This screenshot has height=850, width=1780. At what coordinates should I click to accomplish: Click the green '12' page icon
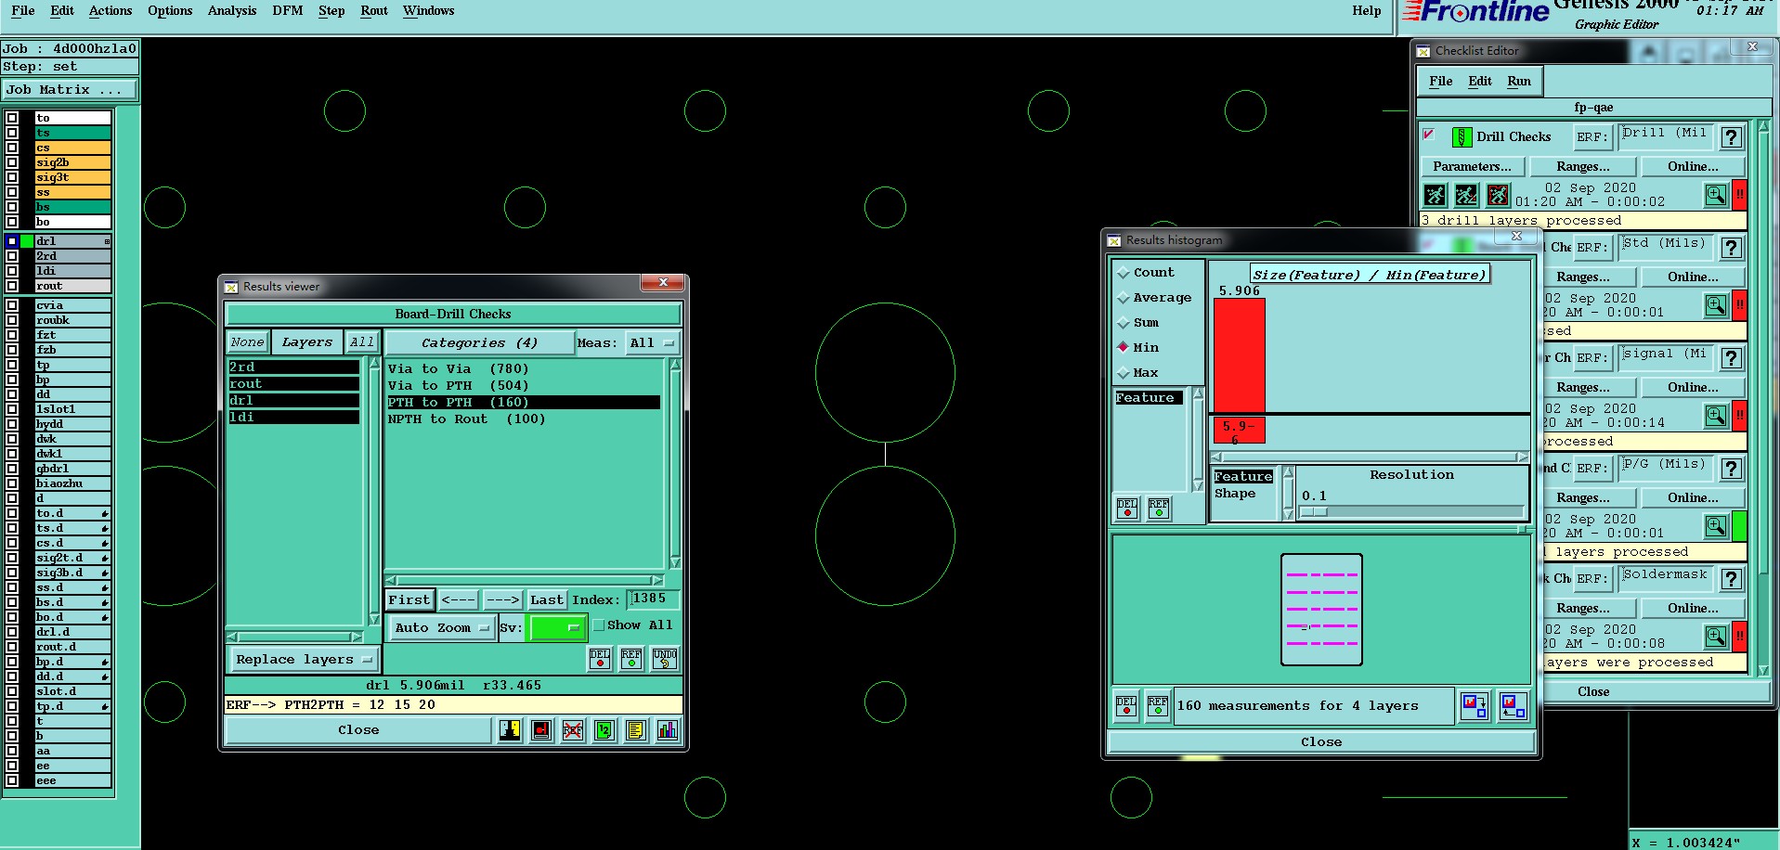coord(604,730)
